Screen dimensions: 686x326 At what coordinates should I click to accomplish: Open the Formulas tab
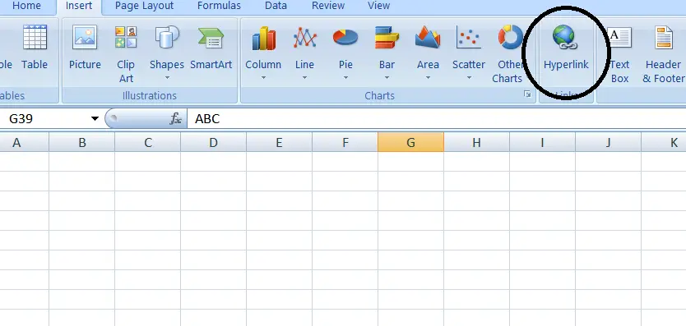click(219, 6)
